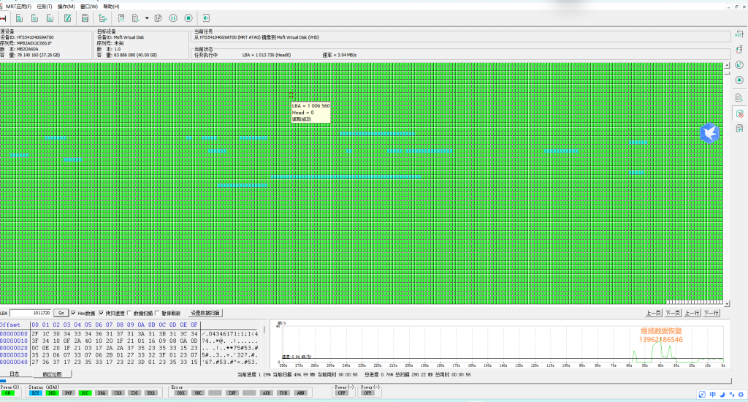Click the first document icon in toolbar

point(19,18)
